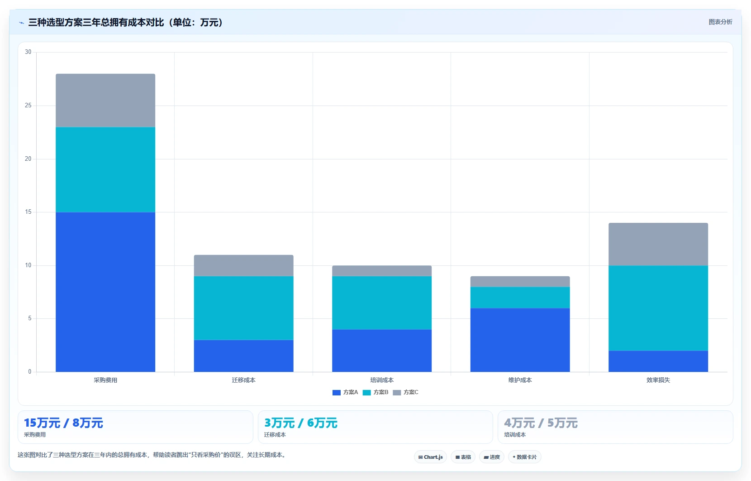The height and width of the screenshot is (481, 751).
Task: Select the 数据卡片 tag chip
Action: (x=524, y=457)
